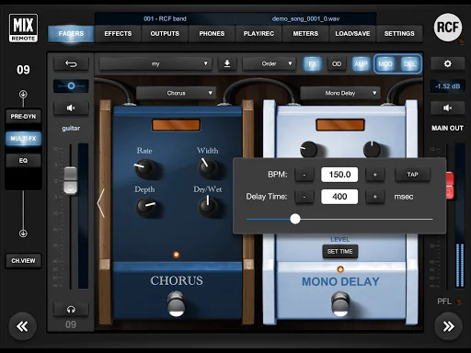Switch to the EFFECTS tab
This screenshot has height=353, width=471.
click(x=118, y=34)
